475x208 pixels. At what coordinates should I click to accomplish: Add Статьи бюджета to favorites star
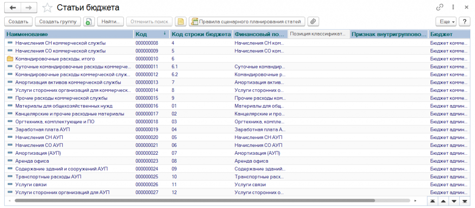pos(47,7)
